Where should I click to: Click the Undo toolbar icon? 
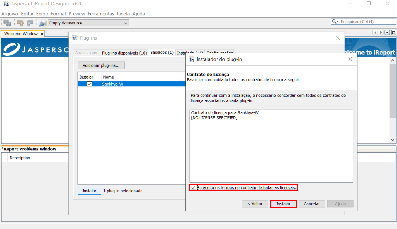(20, 23)
